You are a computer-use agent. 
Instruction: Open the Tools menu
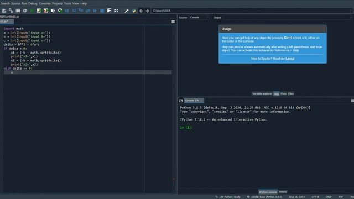tap(67, 4)
